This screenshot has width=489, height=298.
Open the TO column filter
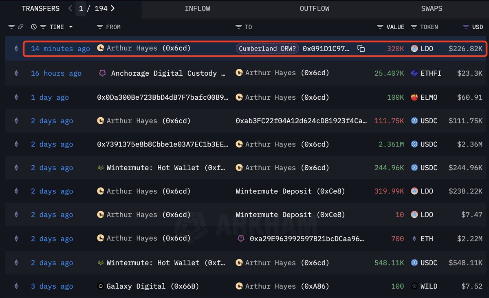(x=239, y=27)
